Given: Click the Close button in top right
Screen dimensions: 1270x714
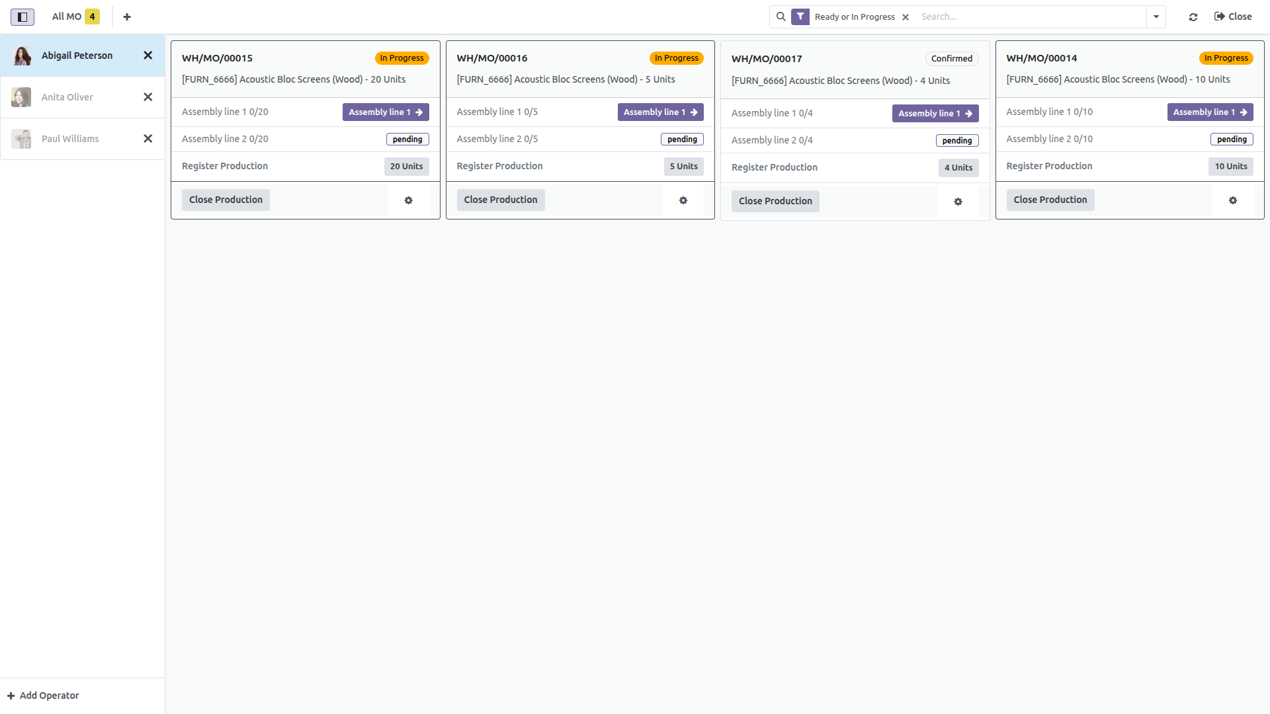Looking at the screenshot, I should pyautogui.click(x=1233, y=17).
